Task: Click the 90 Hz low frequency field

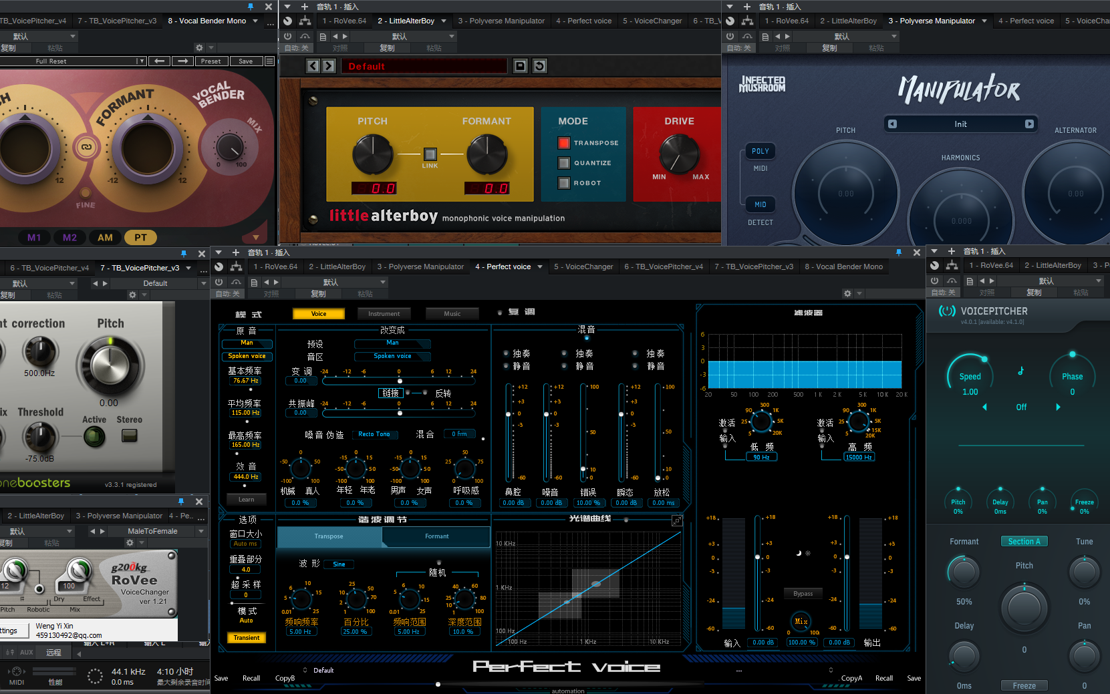Action: click(x=761, y=457)
